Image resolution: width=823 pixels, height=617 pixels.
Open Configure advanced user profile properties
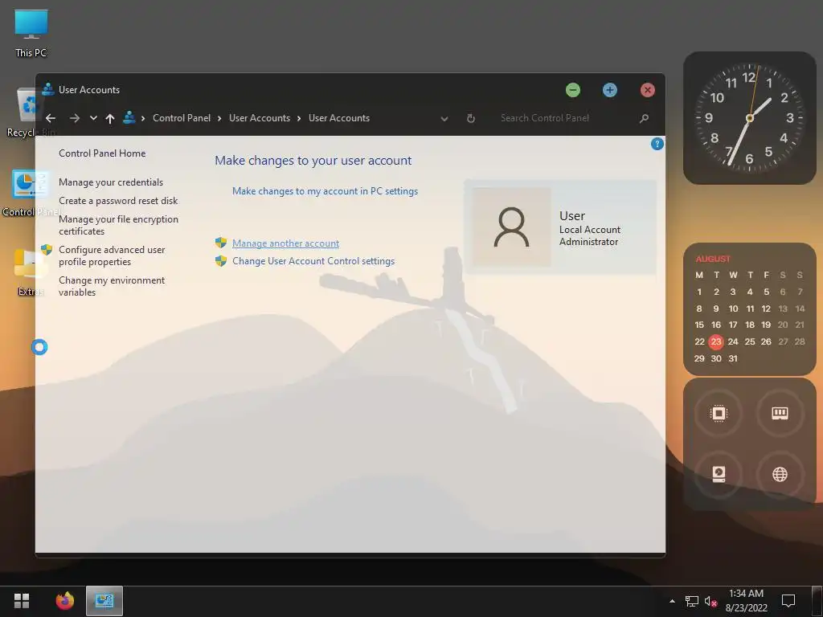pyautogui.click(x=112, y=255)
